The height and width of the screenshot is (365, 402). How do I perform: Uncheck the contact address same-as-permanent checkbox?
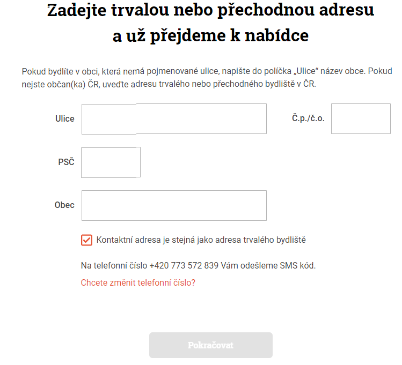86,240
